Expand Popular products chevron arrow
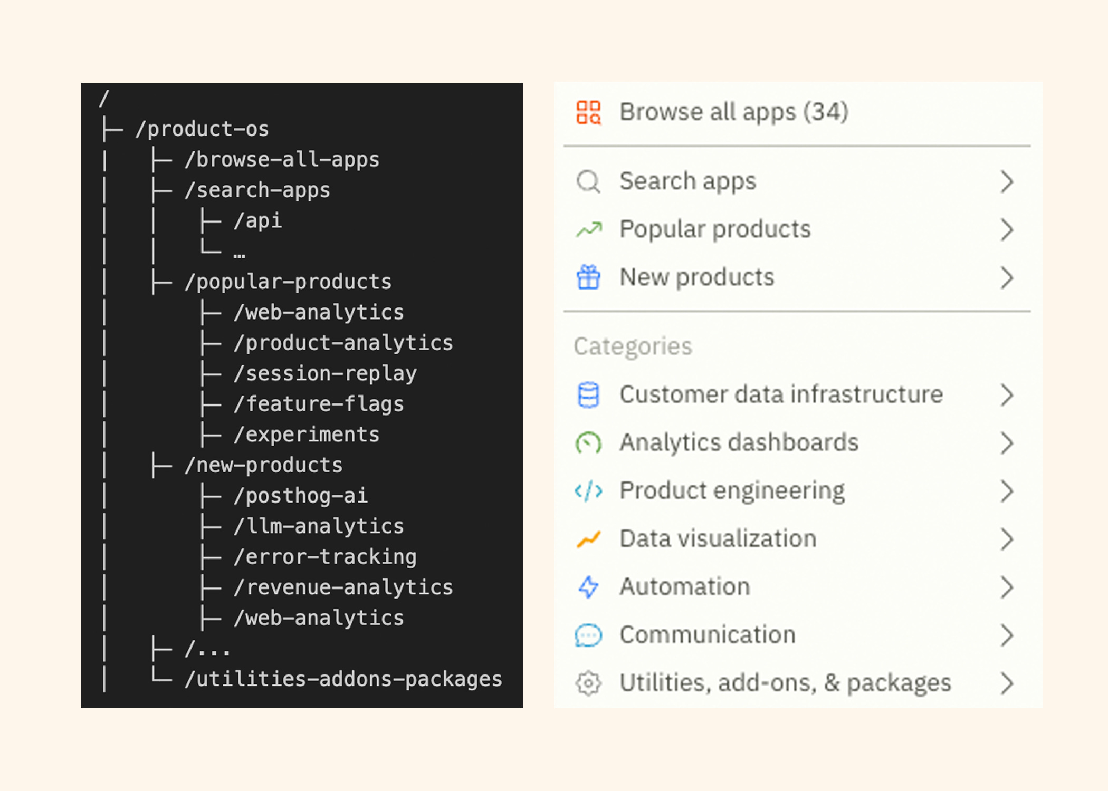The image size is (1108, 791). click(x=1007, y=230)
